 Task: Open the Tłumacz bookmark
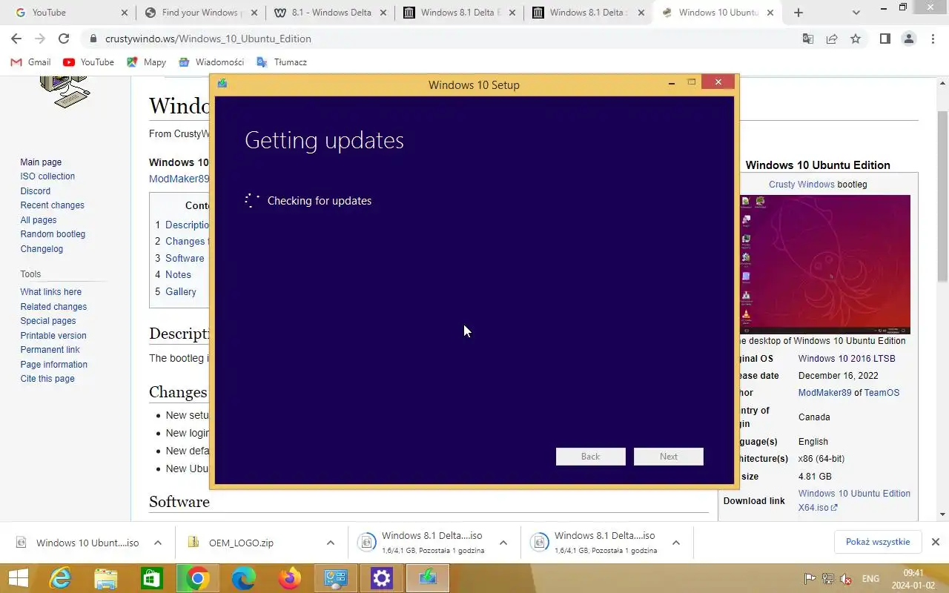point(282,62)
